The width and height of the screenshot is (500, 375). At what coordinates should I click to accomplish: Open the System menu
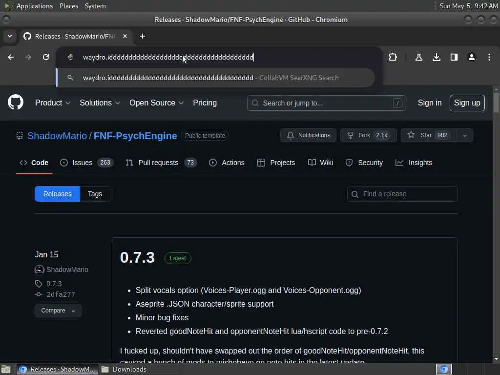pyautogui.click(x=95, y=6)
